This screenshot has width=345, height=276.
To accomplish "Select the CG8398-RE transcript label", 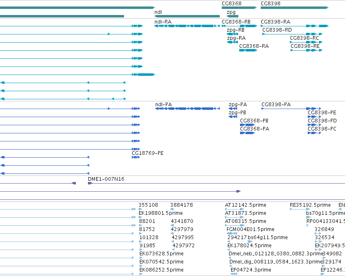I will pos(305,46).
